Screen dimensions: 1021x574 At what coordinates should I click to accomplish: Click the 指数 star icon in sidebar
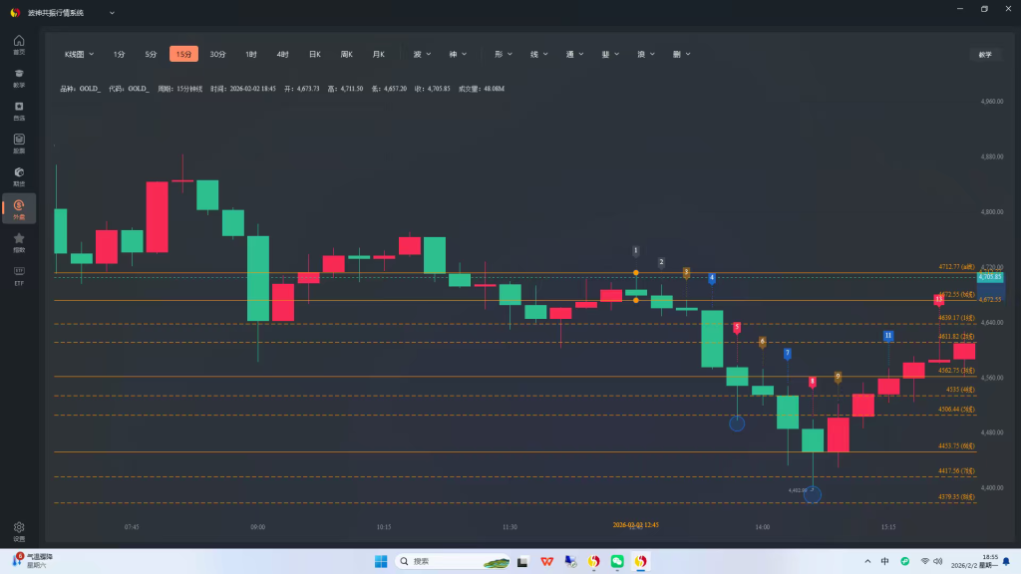pos(19,240)
